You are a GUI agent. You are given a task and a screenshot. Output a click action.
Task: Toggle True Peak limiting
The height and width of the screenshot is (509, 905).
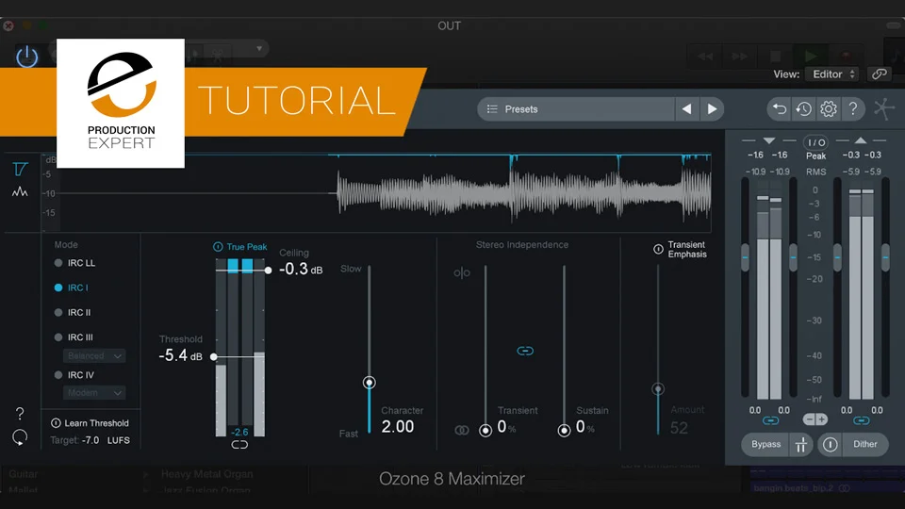(x=239, y=246)
